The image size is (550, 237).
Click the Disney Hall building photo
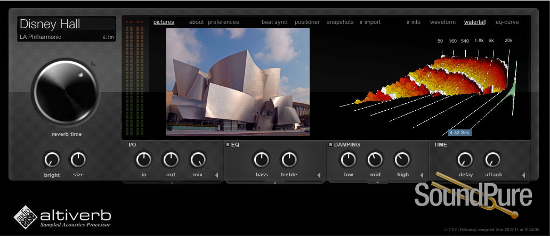point(238,81)
